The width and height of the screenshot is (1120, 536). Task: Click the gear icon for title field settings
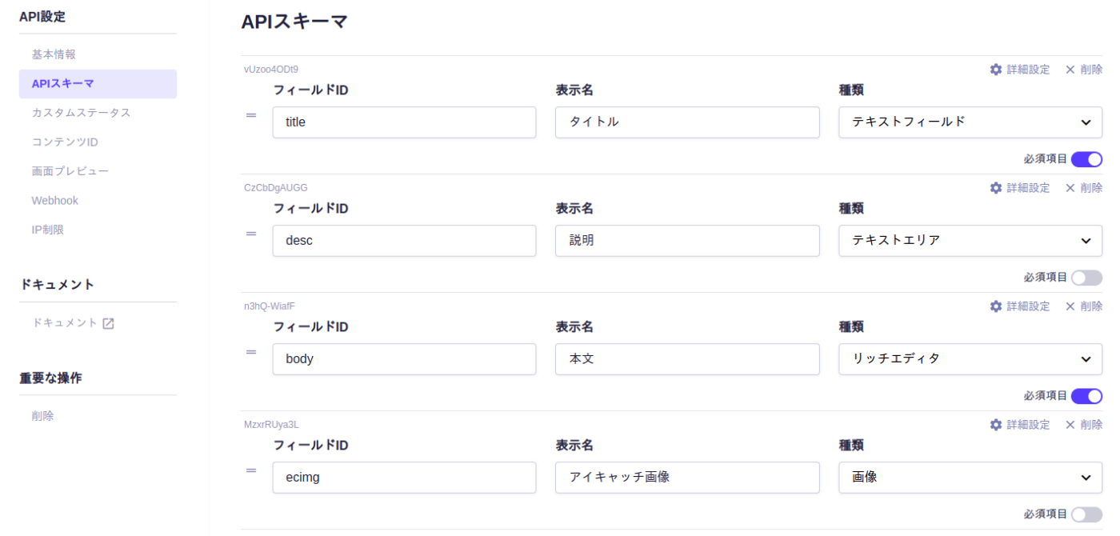coord(995,70)
